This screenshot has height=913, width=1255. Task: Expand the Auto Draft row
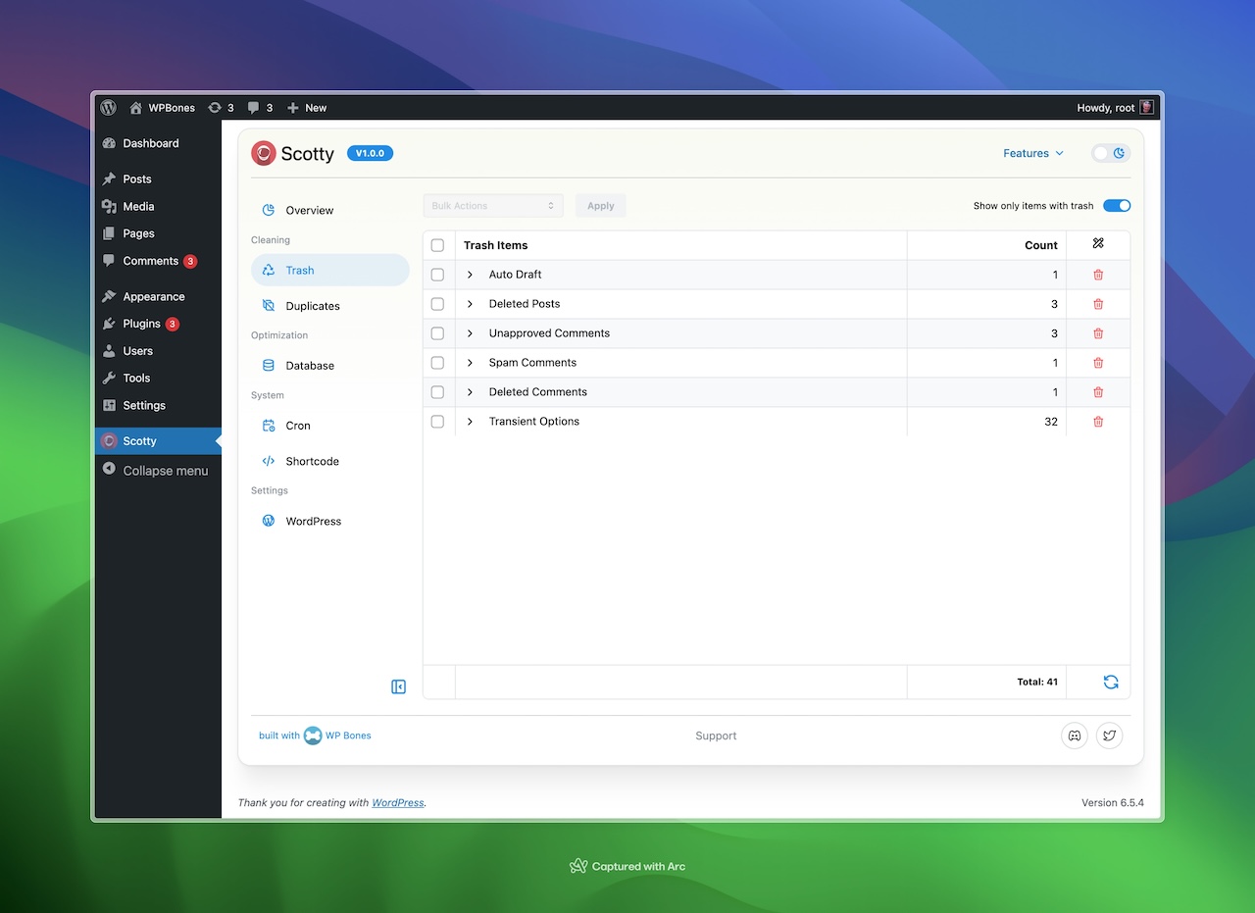(470, 275)
